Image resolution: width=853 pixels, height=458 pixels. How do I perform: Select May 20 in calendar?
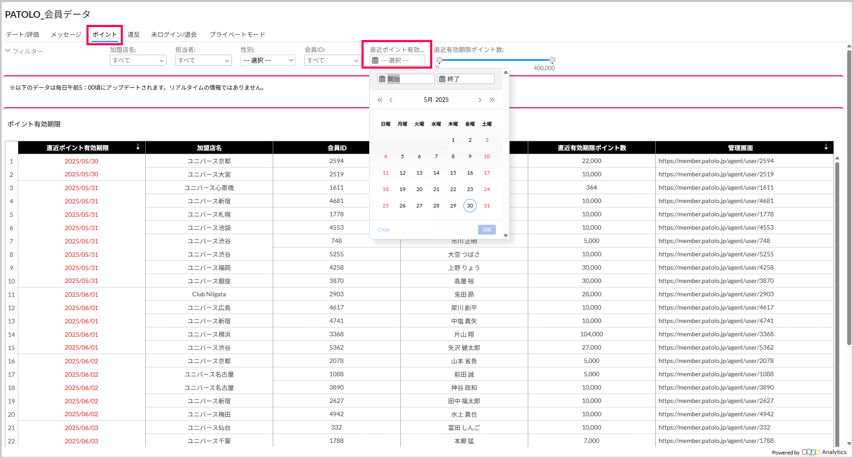click(x=419, y=189)
